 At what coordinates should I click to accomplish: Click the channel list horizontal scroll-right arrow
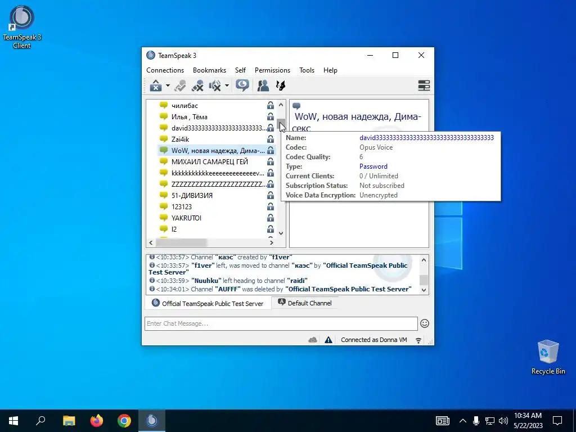point(272,242)
